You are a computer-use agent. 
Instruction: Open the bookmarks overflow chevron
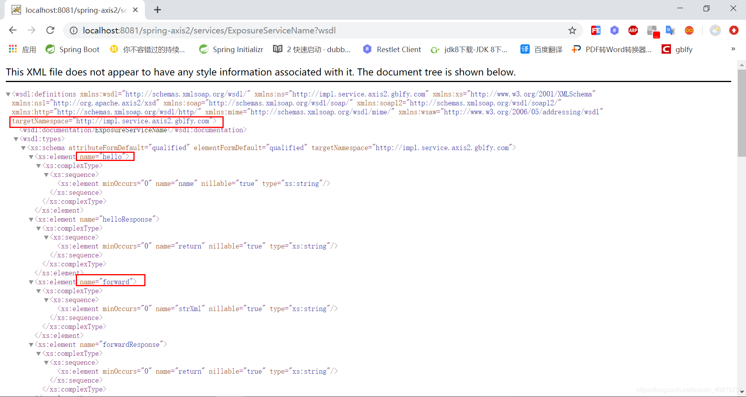733,49
